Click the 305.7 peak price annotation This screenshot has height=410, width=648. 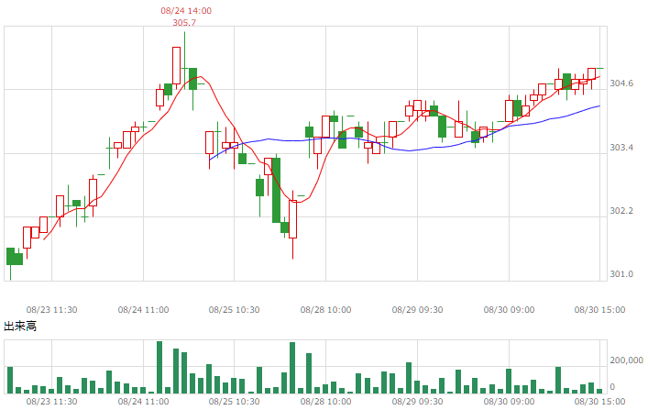coord(184,22)
